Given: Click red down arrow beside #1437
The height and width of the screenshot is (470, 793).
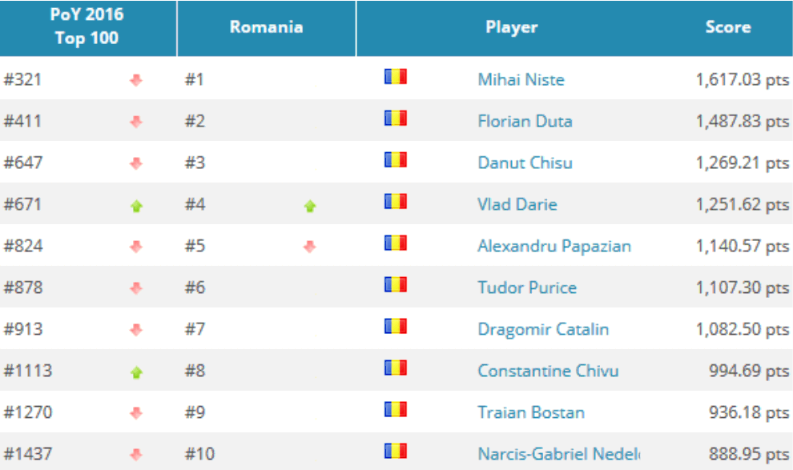Looking at the screenshot, I should click(136, 454).
